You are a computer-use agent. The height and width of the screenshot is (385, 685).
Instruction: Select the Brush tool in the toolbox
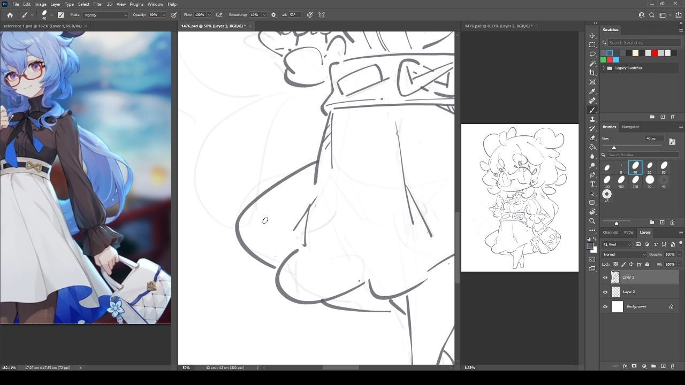[592, 110]
